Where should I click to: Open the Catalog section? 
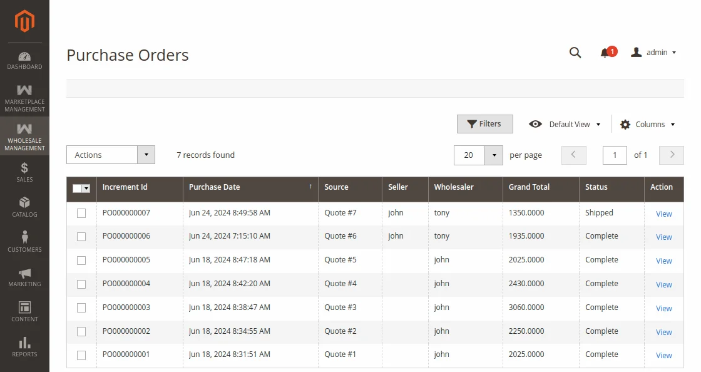click(x=24, y=208)
